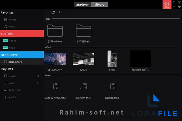Viewport: 182px width, 121px height.
Task: Click New list to create a playlist
Action: click(22, 97)
